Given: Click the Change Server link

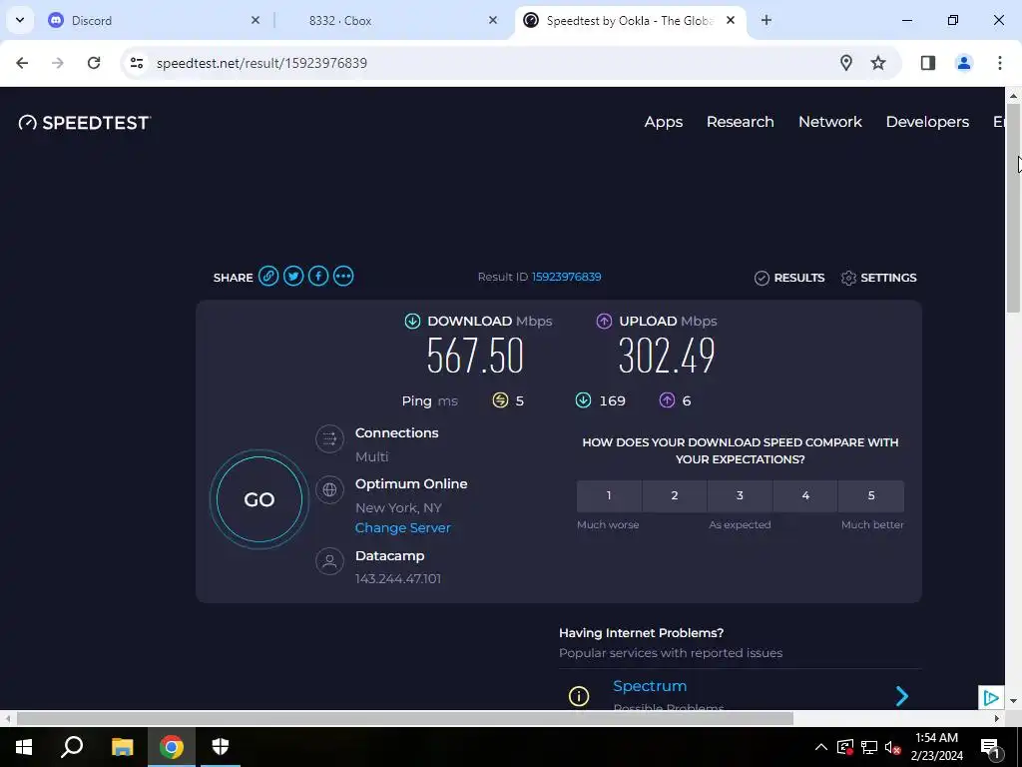Looking at the screenshot, I should tap(403, 527).
